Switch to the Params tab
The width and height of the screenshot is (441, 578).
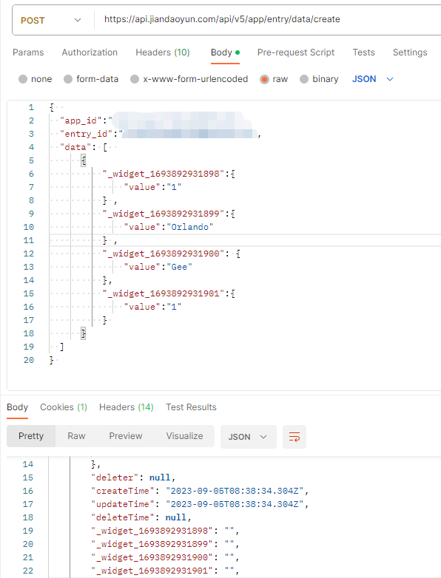[x=28, y=52]
